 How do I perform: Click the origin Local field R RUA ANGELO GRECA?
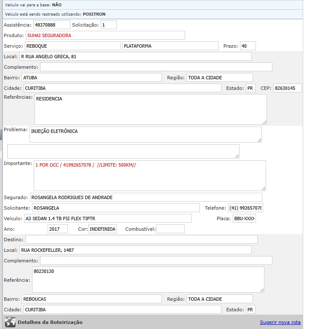click(135, 57)
